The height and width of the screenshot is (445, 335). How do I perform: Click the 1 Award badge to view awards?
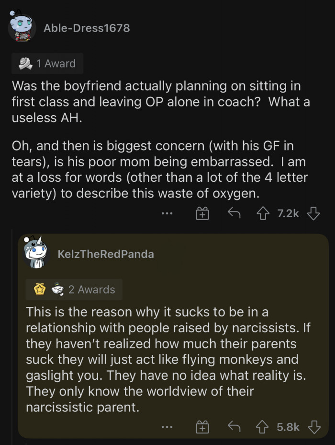point(46,63)
